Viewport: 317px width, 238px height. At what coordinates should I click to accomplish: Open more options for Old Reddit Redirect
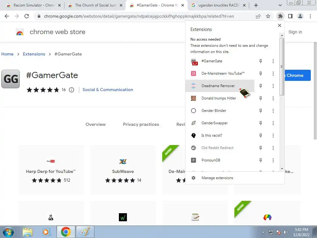click(x=273, y=148)
